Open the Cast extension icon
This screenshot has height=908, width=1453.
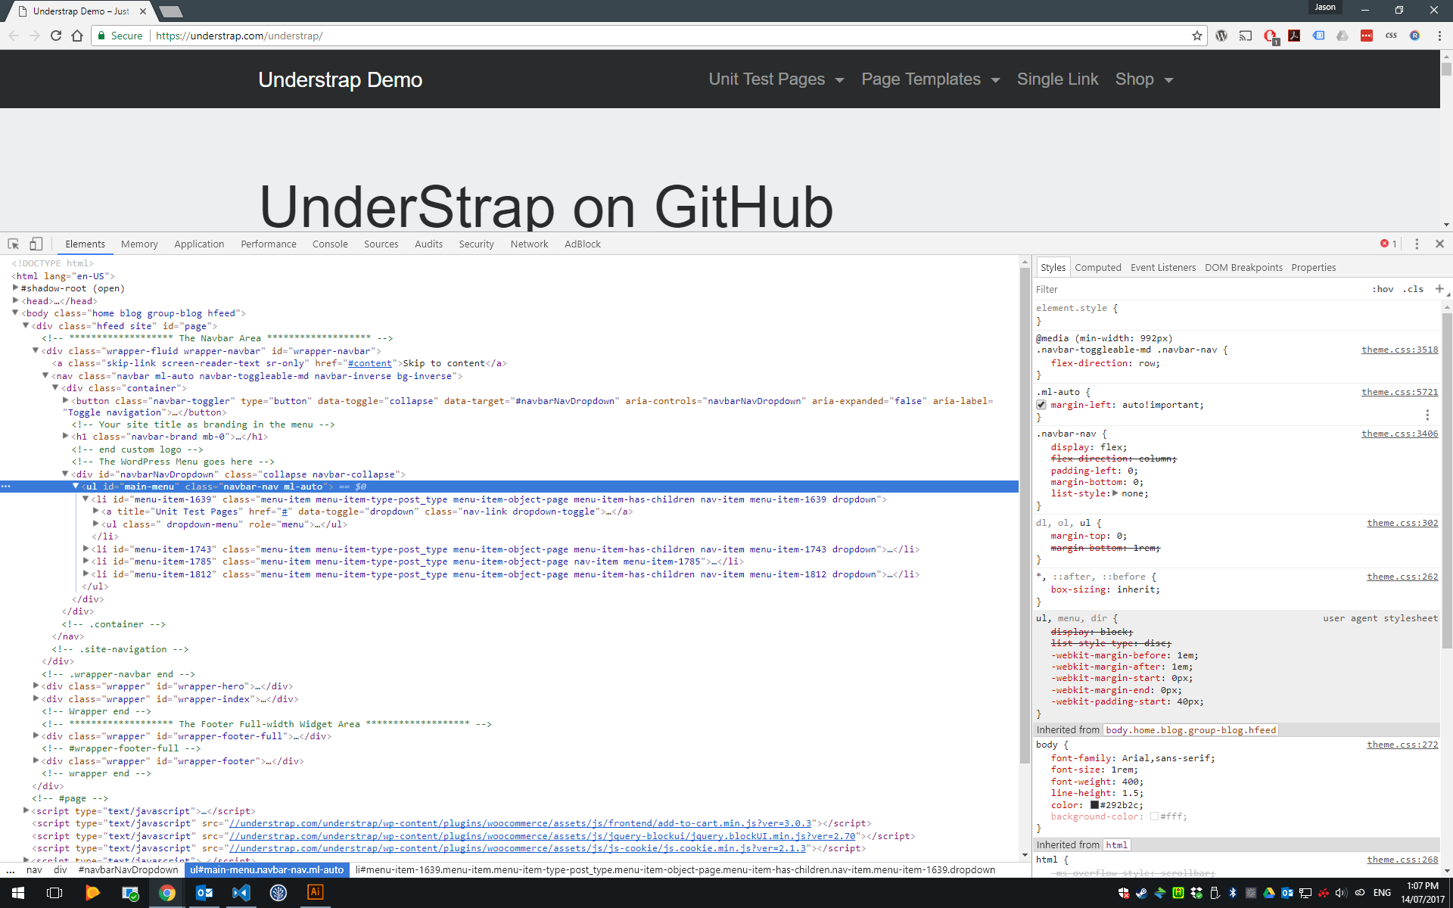1246,36
